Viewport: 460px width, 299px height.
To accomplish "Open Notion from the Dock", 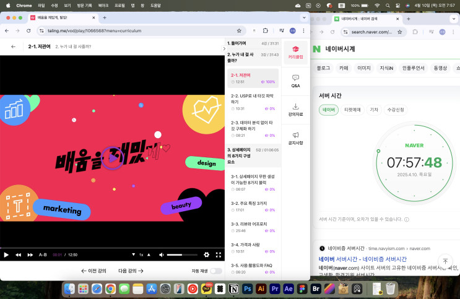I will [234, 288].
